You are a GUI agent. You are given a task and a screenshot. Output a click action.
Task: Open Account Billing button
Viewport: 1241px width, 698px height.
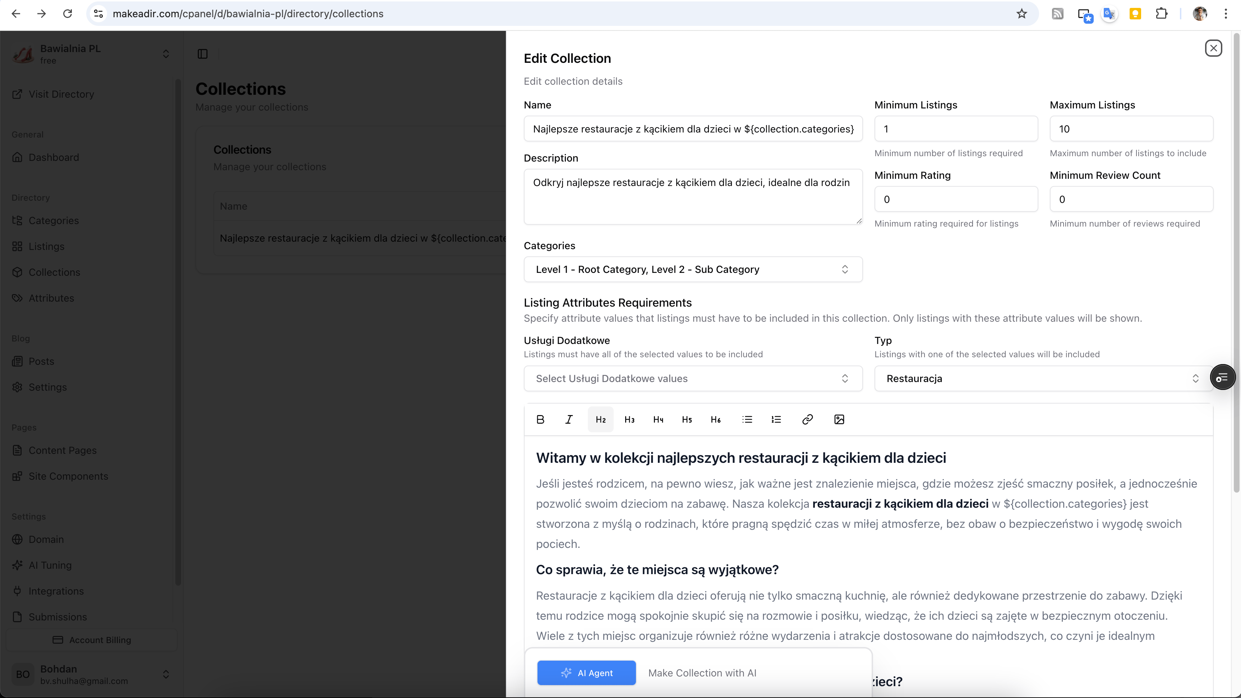pyautogui.click(x=92, y=640)
